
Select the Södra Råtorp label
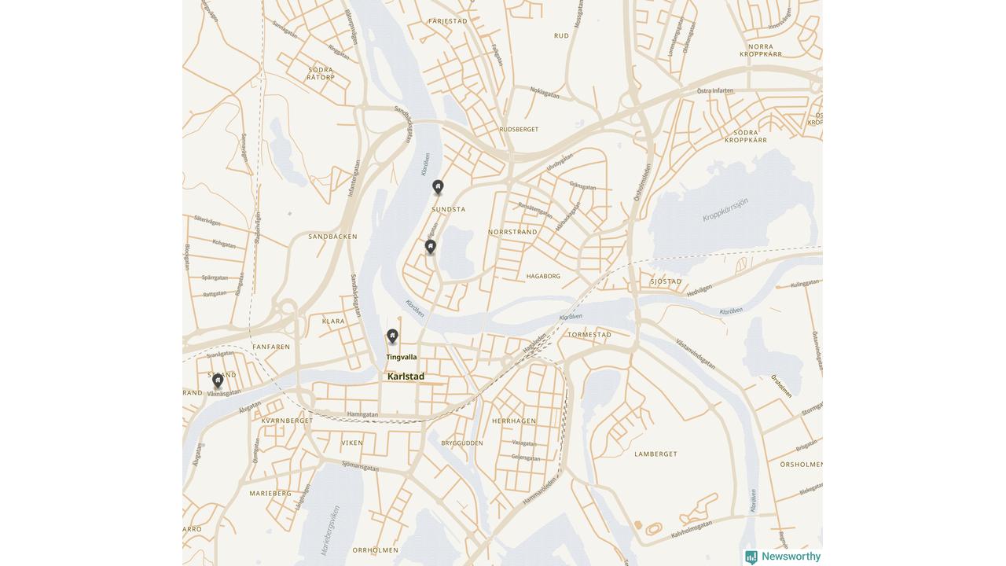click(x=321, y=73)
